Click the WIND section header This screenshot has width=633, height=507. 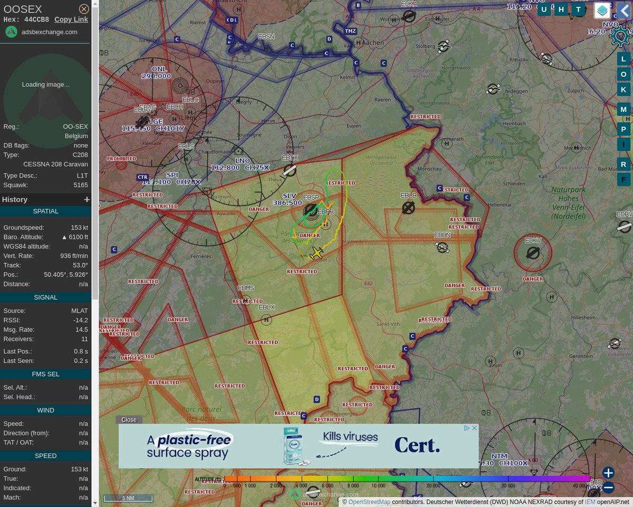click(46, 410)
